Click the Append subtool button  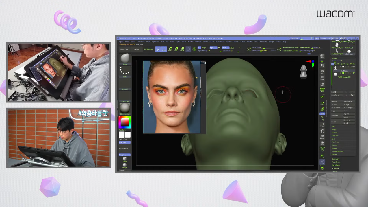(x=349, y=114)
